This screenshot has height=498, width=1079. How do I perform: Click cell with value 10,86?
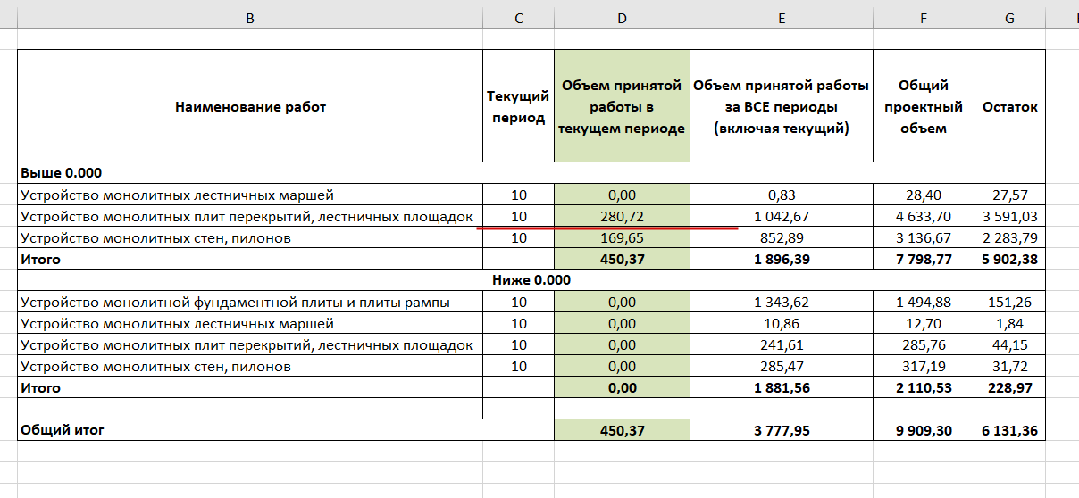click(x=782, y=324)
